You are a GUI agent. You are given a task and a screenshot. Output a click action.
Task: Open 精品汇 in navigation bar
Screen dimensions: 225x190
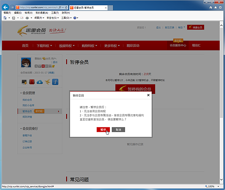(x=196, y=45)
